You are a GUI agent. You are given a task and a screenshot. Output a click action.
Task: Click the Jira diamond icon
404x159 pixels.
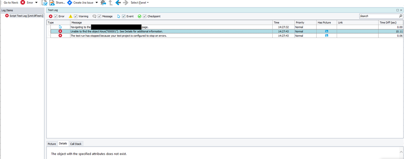70,3
